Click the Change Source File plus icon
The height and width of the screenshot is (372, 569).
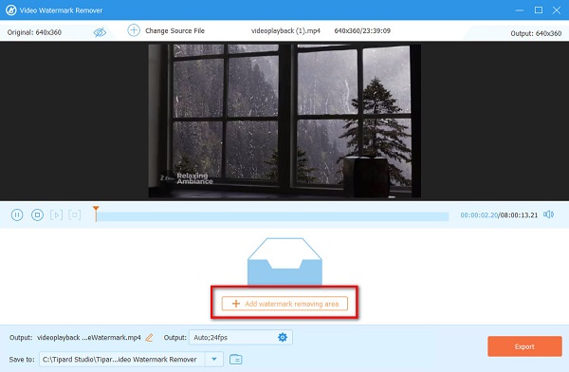134,30
